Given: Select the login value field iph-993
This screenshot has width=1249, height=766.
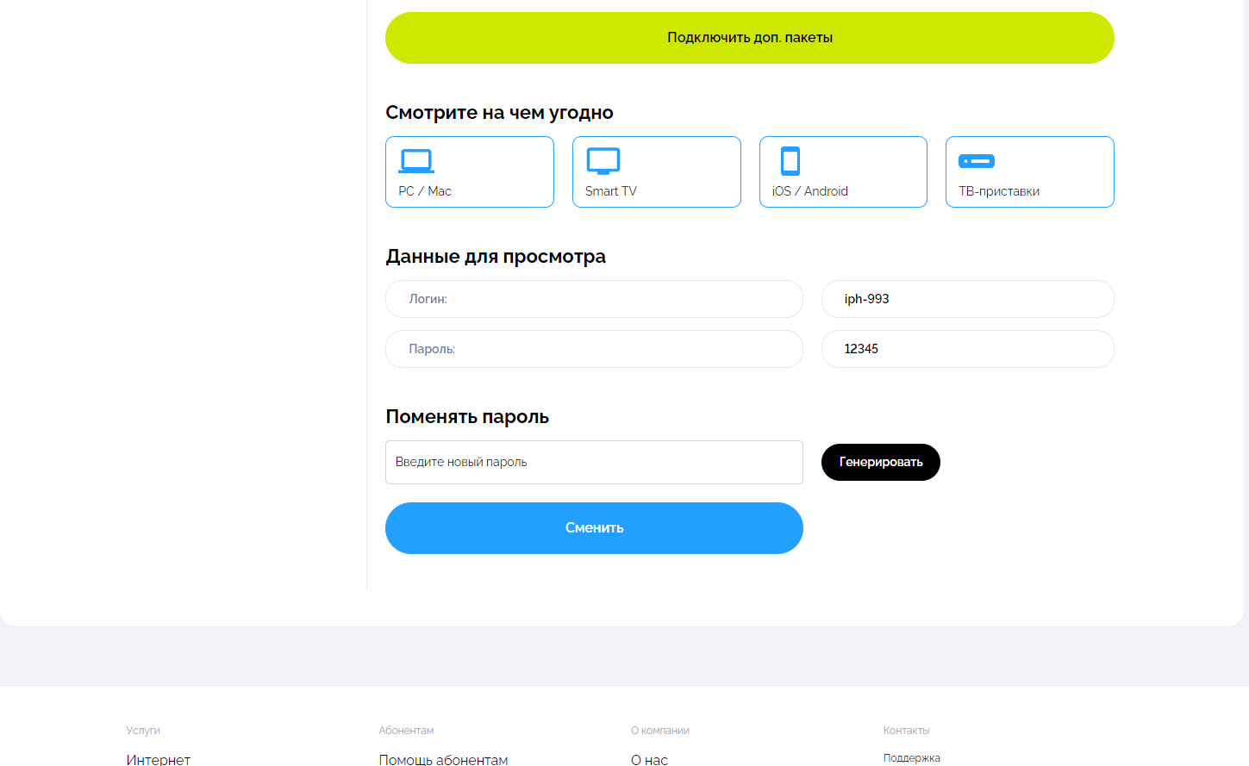Looking at the screenshot, I should [x=967, y=299].
